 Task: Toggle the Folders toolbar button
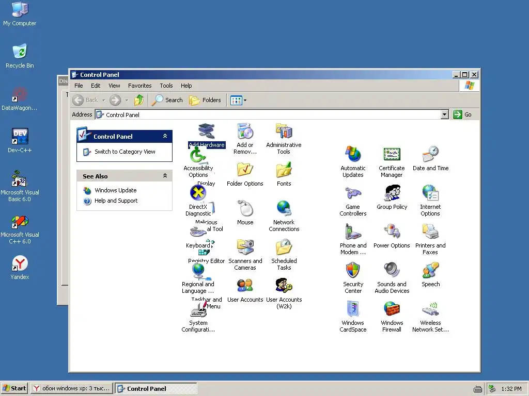coord(205,100)
